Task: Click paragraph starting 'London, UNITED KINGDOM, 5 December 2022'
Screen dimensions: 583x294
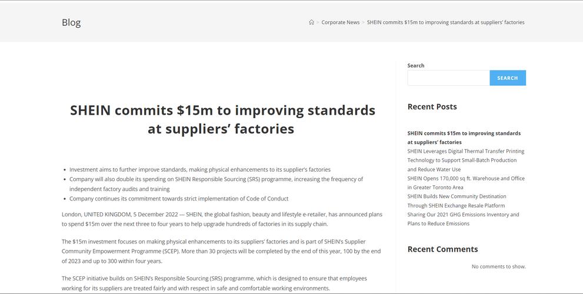Action: click(222, 219)
